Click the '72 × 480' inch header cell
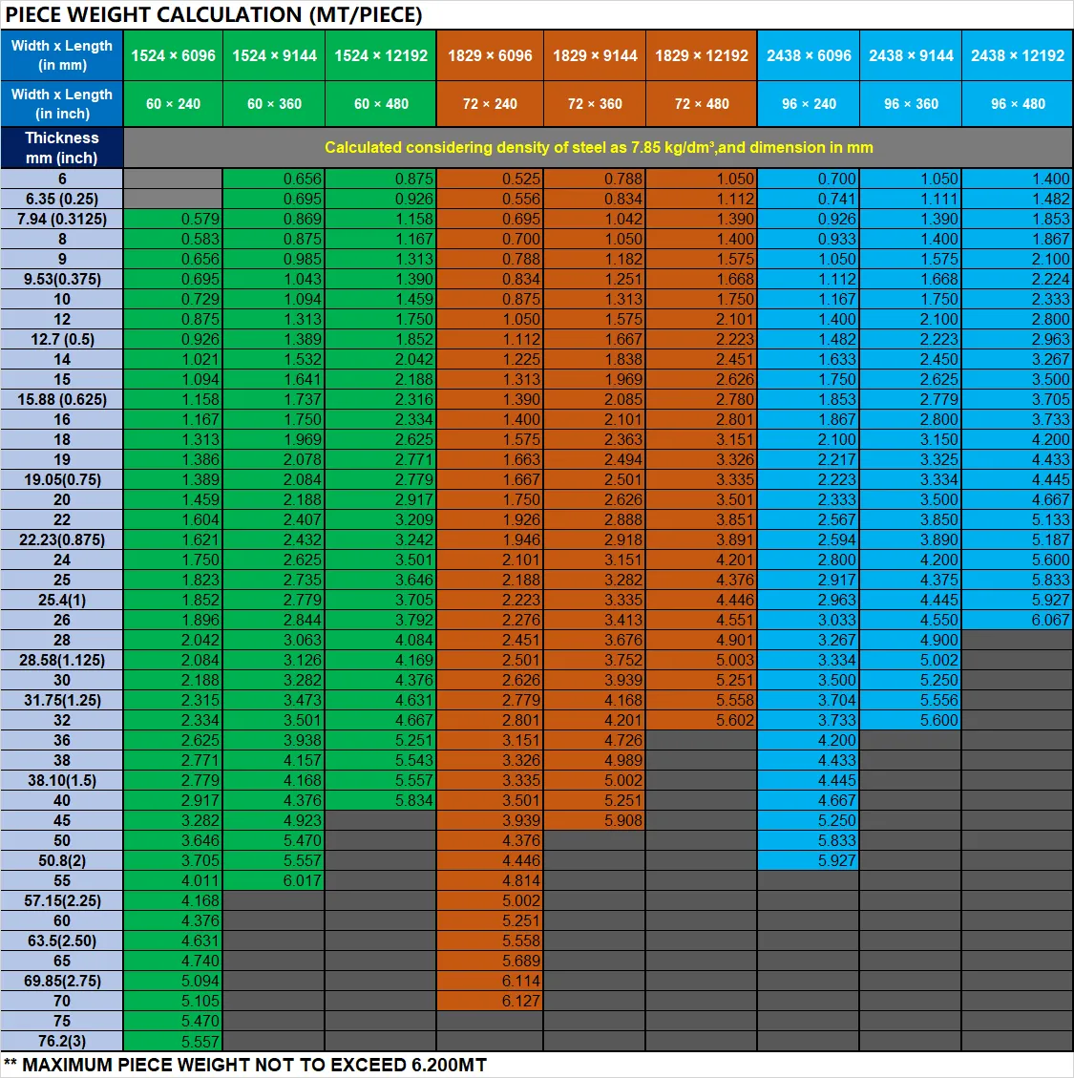This screenshot has width=1074, height=1078. (702, 104)
